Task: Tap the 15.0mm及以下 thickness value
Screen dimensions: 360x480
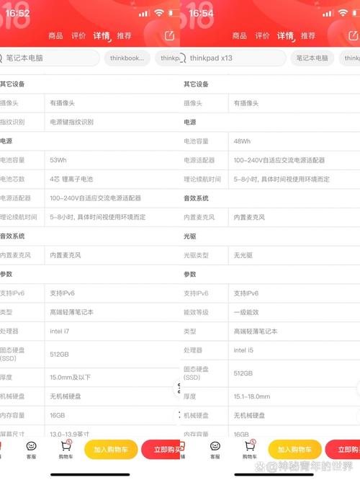Action: tap(70, 377)
